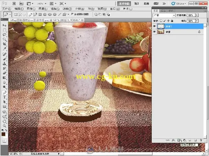Screen dimensions: 209x156
Task: Open the fill slider arrow
Action: [x=197, y=21]
